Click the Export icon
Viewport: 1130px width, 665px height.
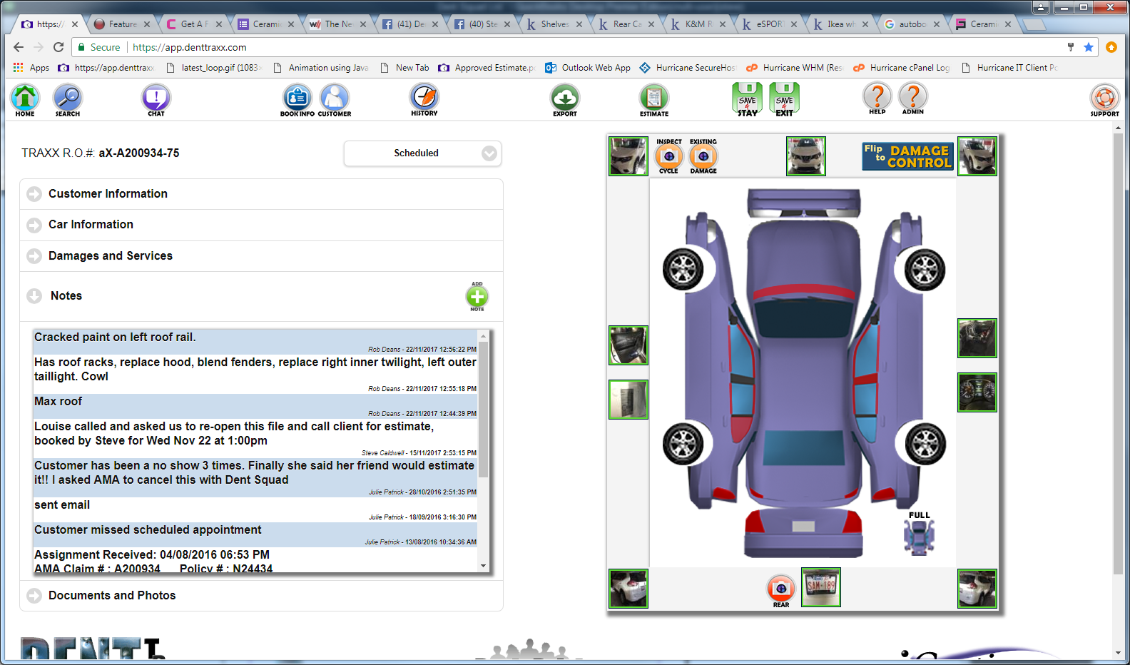tap(564, 98)
